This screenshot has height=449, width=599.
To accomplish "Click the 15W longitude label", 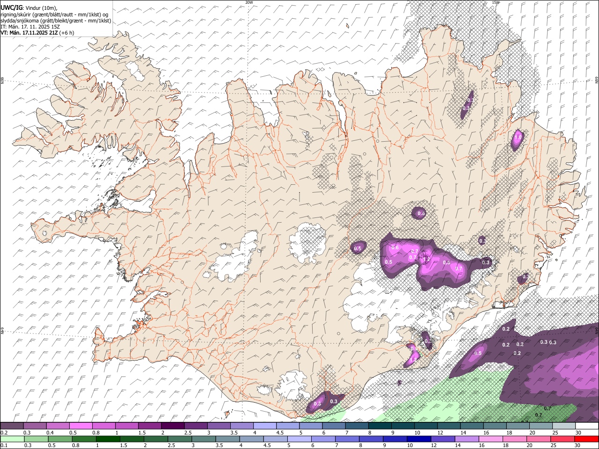I will pyautogui.click(x=496, y=2).
